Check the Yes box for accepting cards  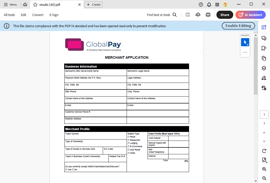[66, 170]
